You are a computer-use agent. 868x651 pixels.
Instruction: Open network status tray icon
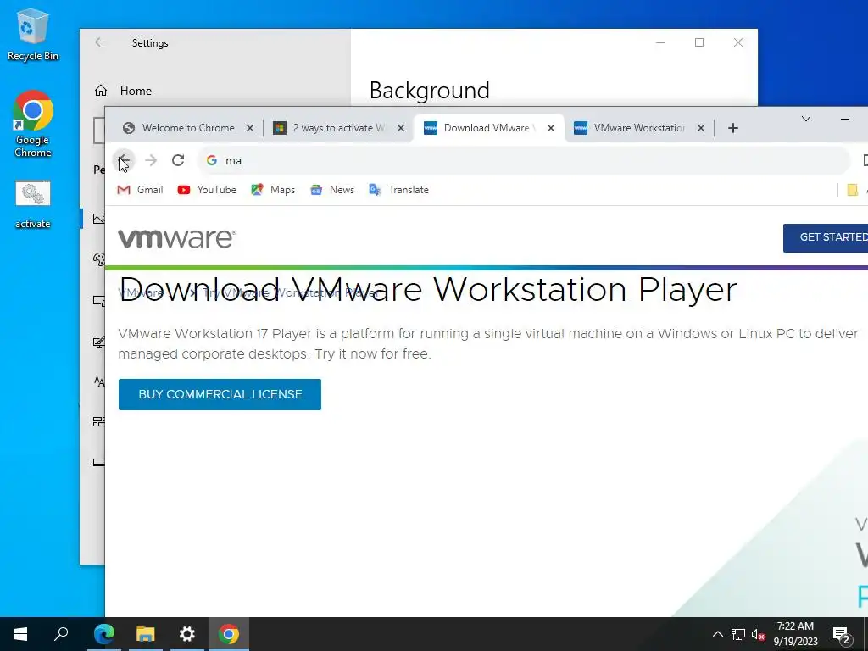tap(738, 634)
